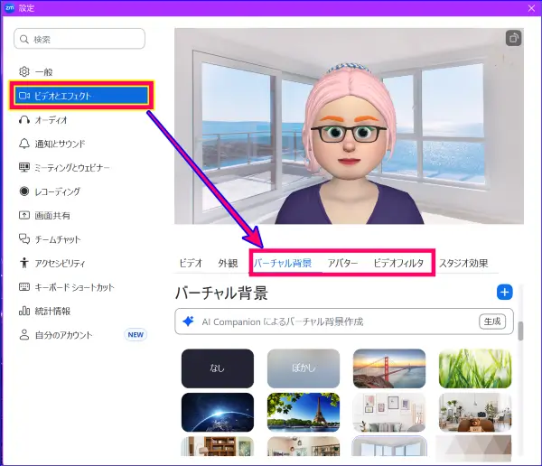The width and height of the screenshot is (542, 466).
Task: Click the Team Chat bubbles icon
Action: [23, 239]
